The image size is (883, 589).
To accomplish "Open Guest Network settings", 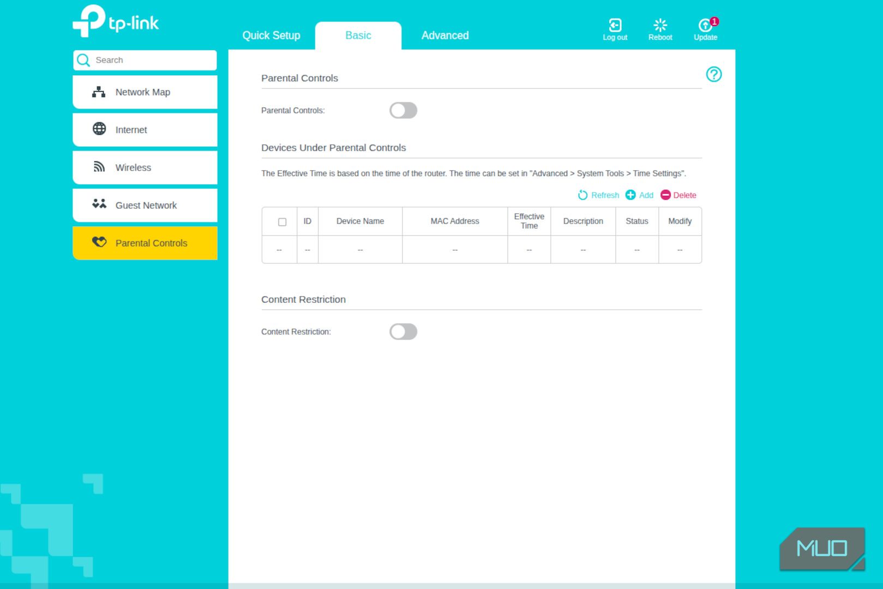I will [x=145, y=205].
